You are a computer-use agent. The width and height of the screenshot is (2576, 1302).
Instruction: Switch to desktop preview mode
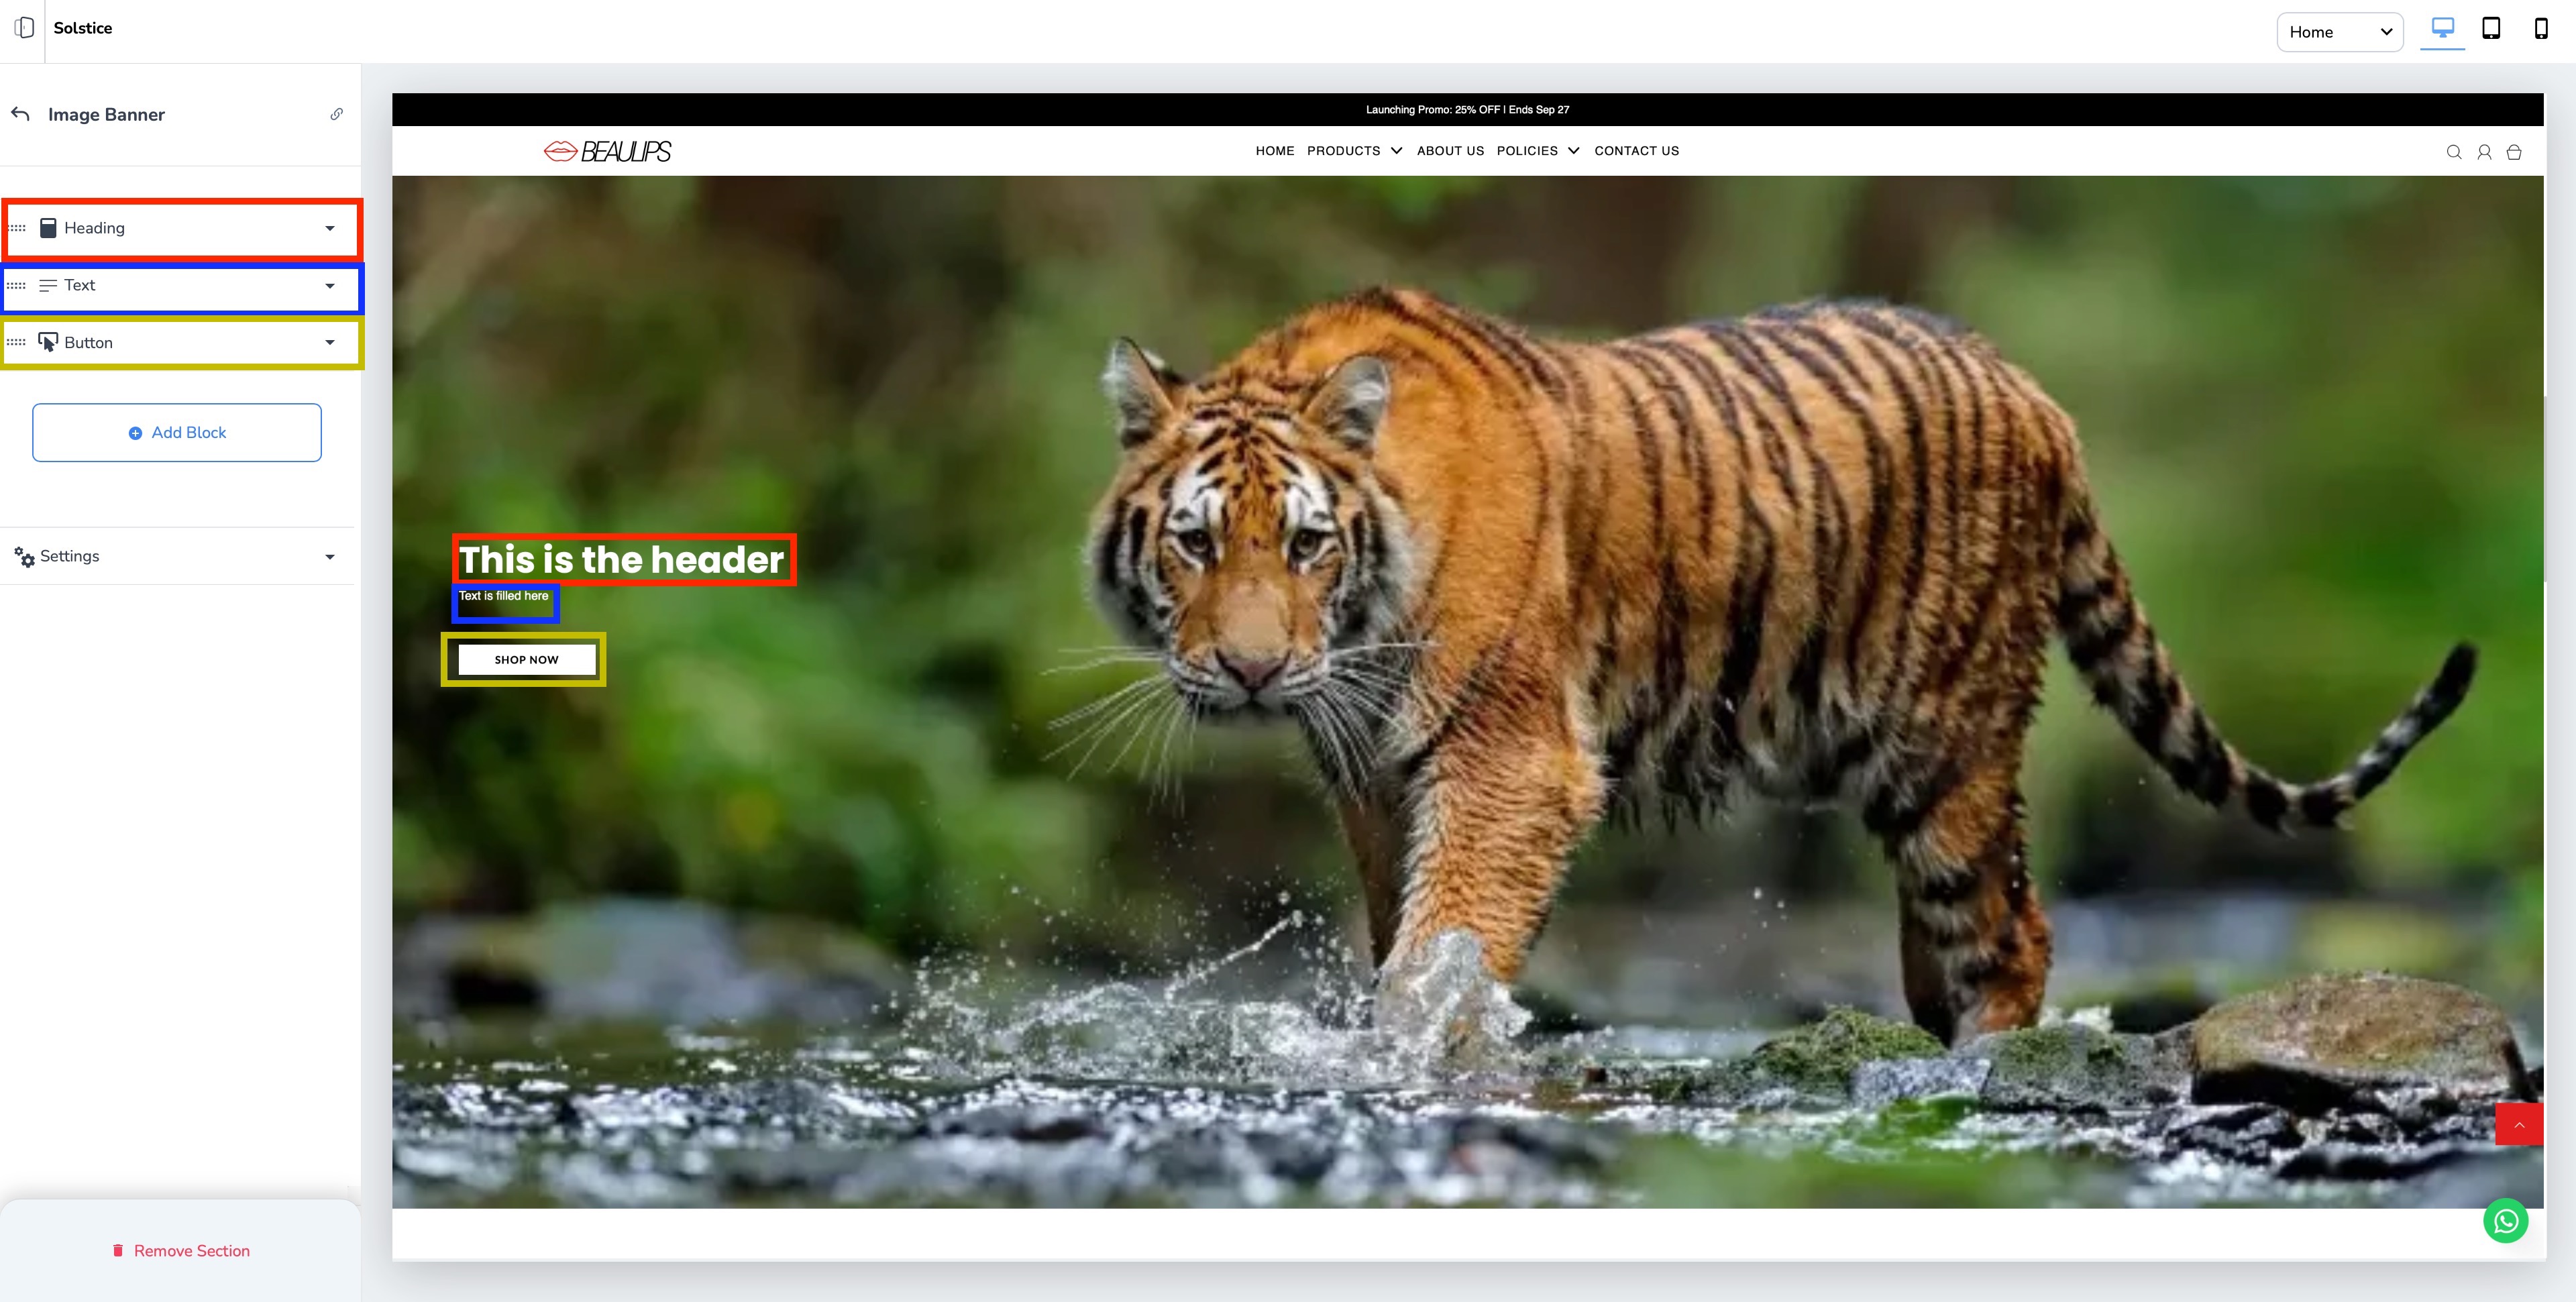(2442, 29)
